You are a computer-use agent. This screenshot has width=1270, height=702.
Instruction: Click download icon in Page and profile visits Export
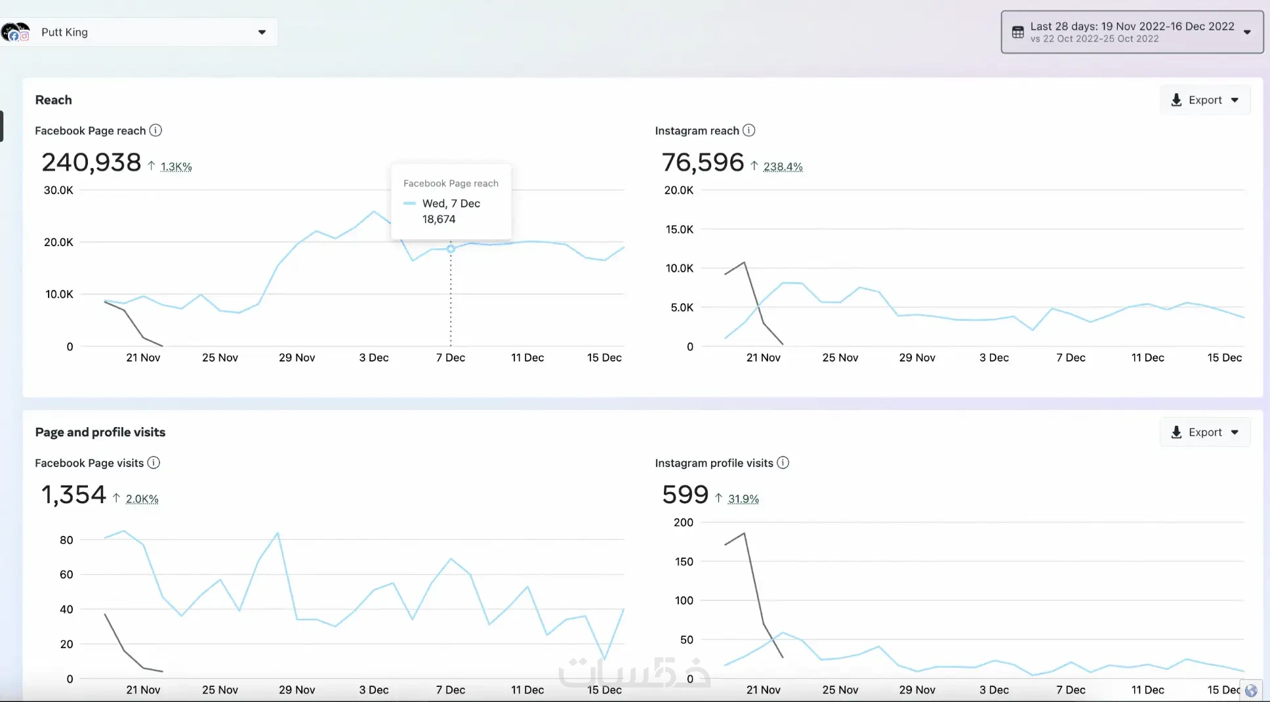tap(1176, 432)
